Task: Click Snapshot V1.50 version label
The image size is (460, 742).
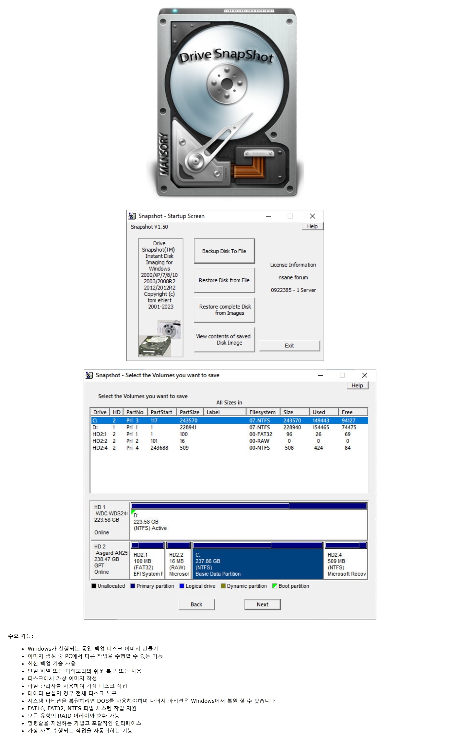Action: point(149,227)
